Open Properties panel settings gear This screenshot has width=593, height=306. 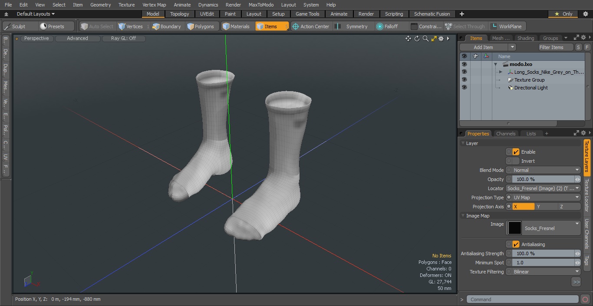(583, 133)
